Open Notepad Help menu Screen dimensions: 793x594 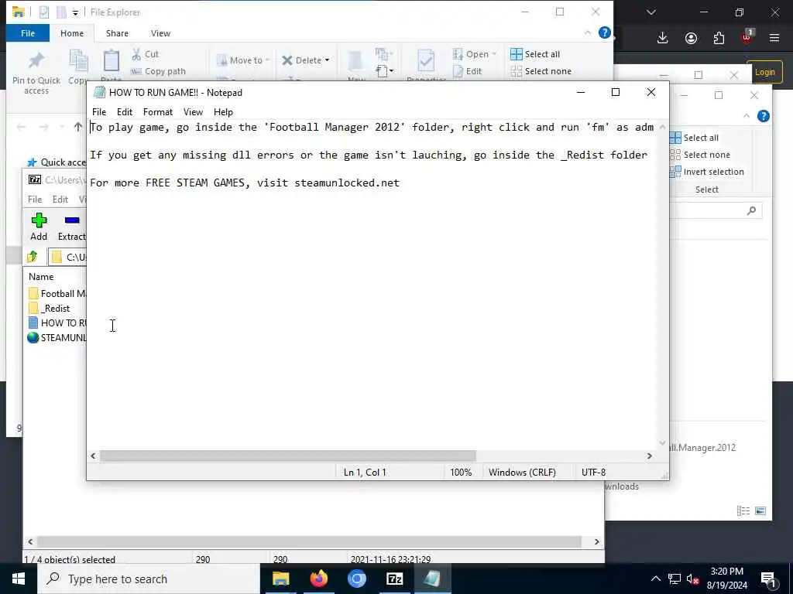pos(223,112)
